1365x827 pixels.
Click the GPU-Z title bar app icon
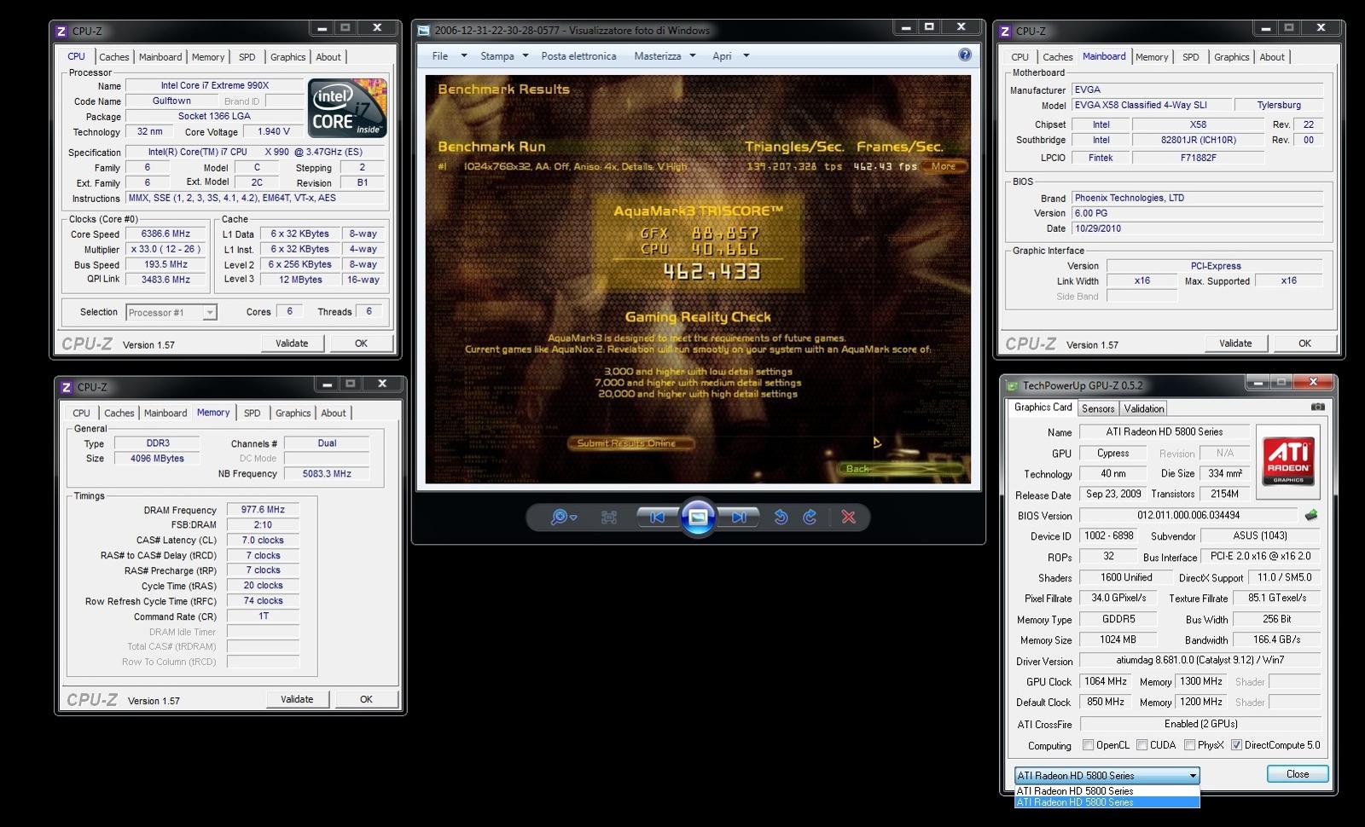(1013, 385)
